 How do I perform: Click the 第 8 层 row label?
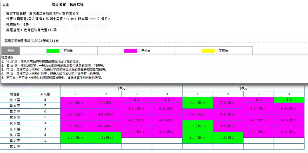15,106
